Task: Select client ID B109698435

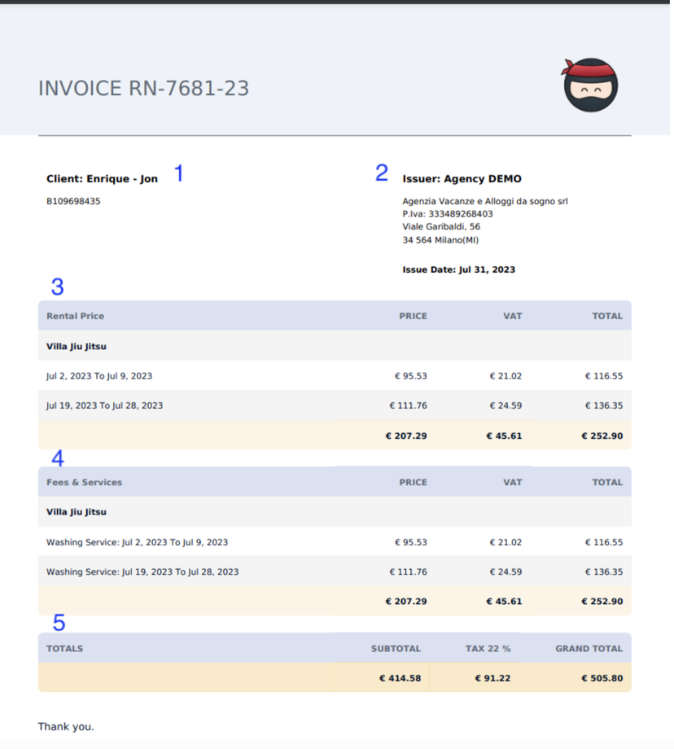Action: point(73,201)
